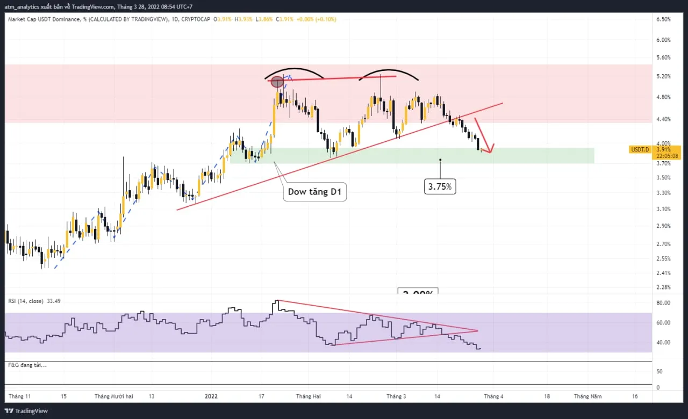Viewport: 688px width, 419px height.
Task: Click the 6.50% price axis label
Action: (663, 19)
